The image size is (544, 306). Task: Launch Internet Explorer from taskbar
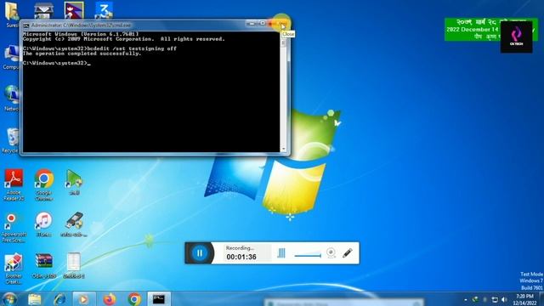tap(59, 298)
